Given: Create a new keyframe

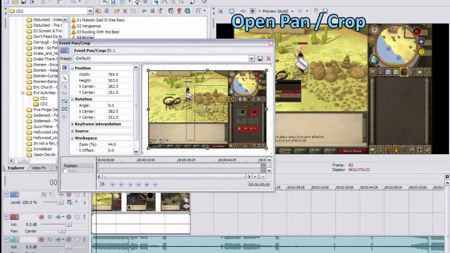Looking at the screenshot, I should point(147,184).
